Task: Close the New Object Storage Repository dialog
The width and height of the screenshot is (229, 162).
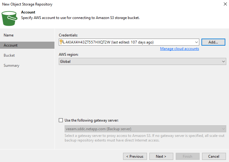Action: (225, 4)
